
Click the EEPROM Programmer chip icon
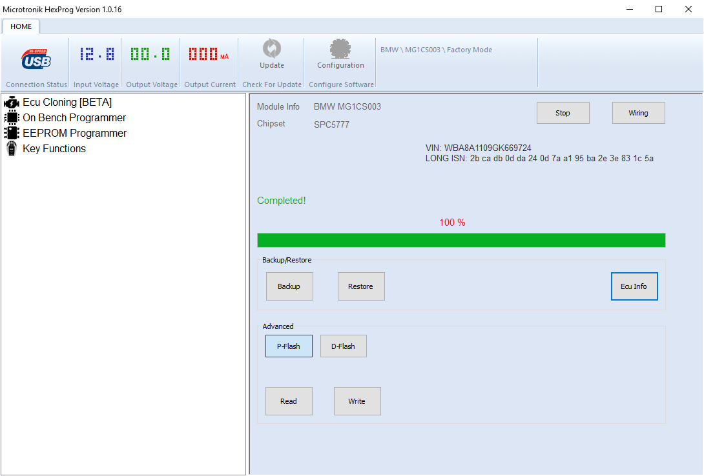(12, 133)
